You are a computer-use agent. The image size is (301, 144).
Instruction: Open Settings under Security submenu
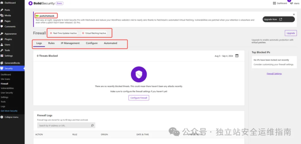coord(4,97)
